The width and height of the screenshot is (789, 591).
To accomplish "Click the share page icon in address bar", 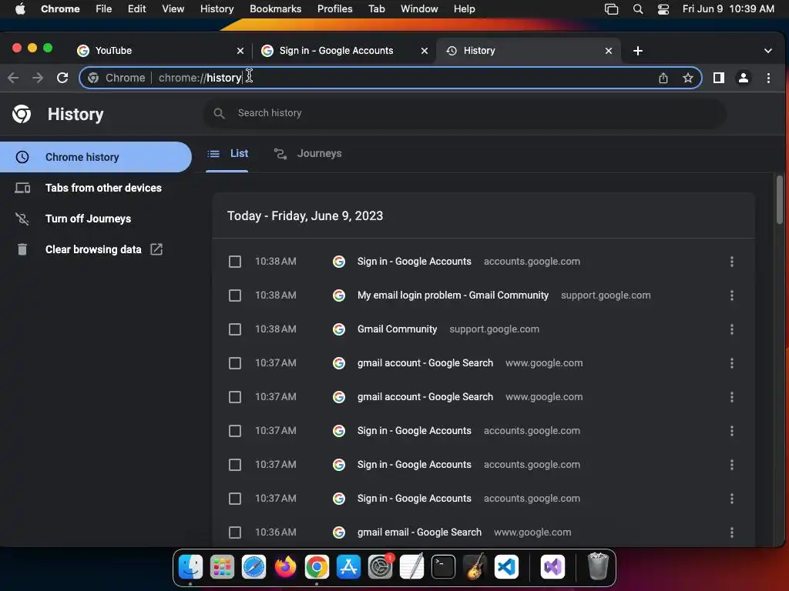I will 663,78.
